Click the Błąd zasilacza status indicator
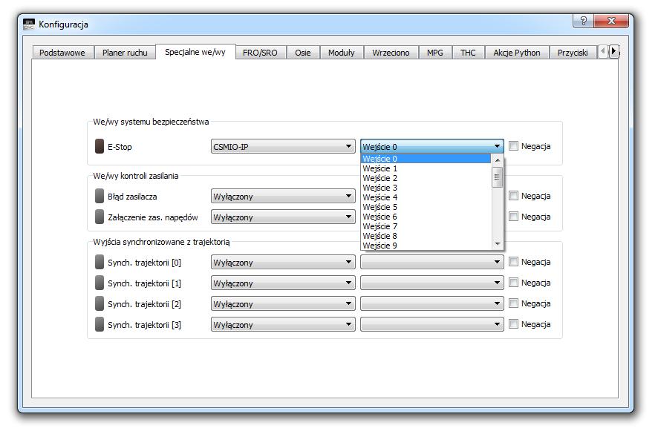Image resolution: width=658 pixels, height=431 pixels. coord(100,196)
